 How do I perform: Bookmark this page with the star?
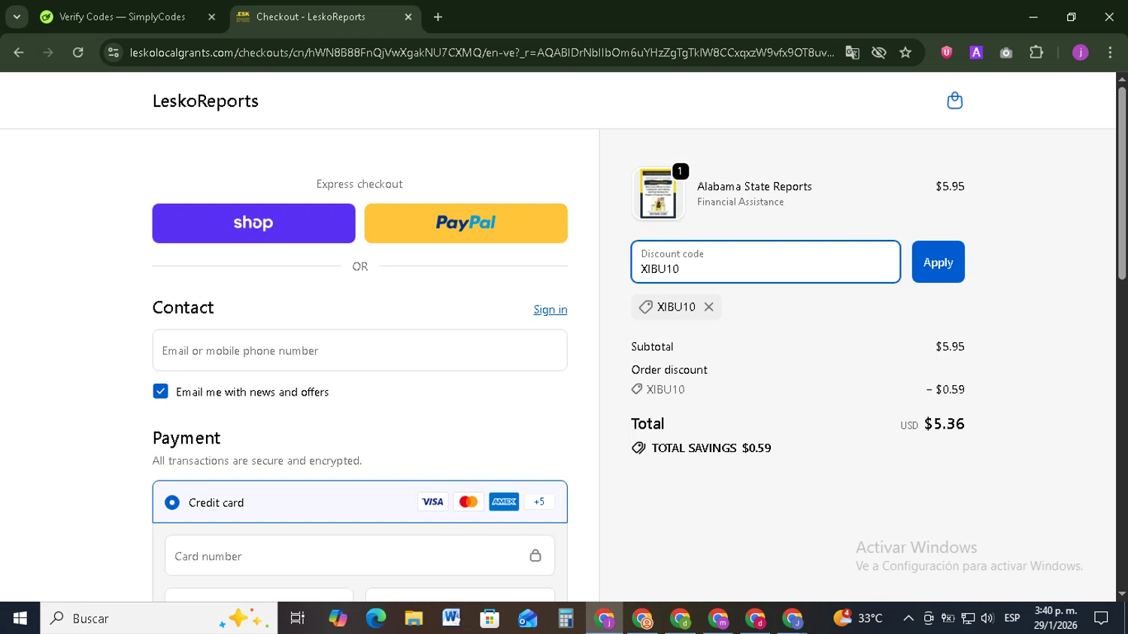pyautogui.click(x=905, y=53)
